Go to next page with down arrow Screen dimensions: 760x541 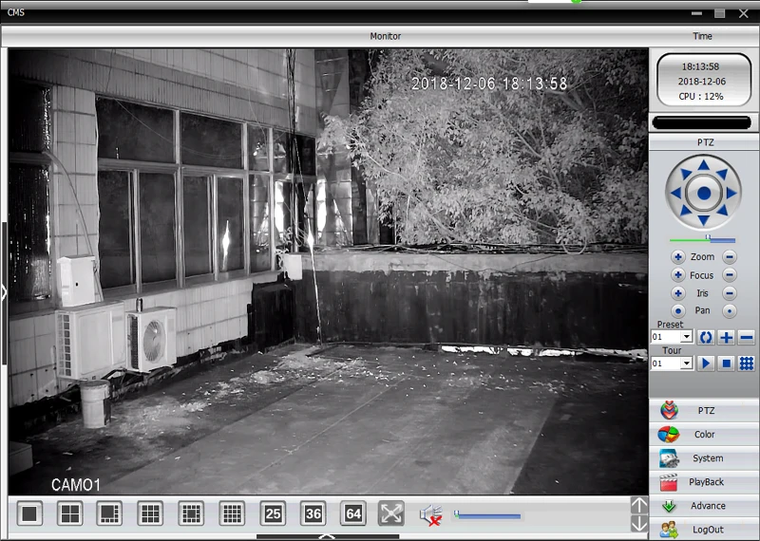[639, 524]
